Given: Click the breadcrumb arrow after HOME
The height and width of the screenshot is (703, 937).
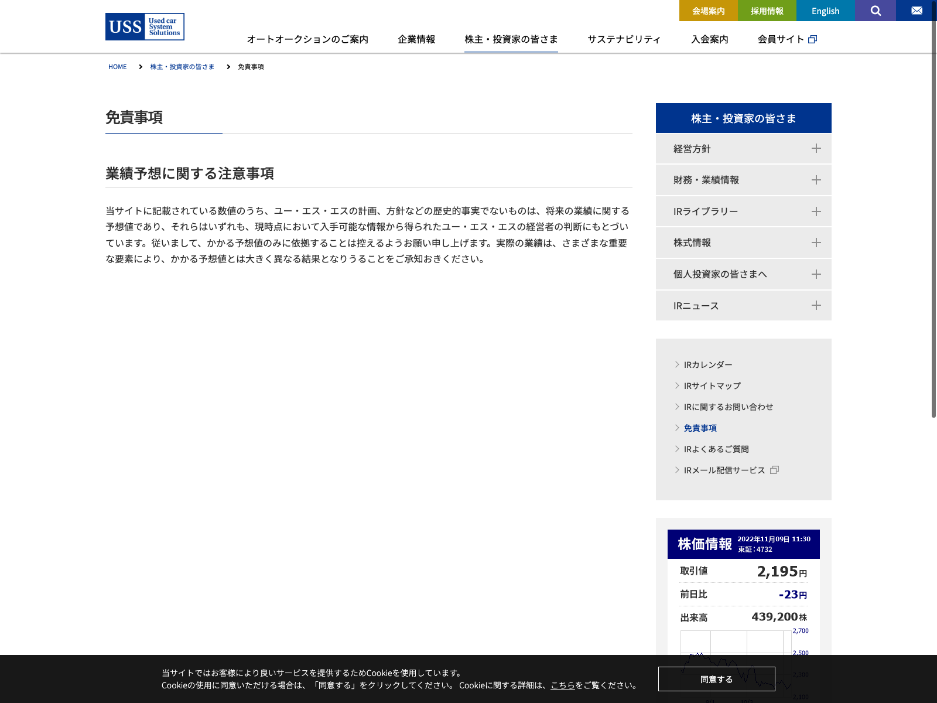Looking at the screenshot, I should [x=141, y=67].
